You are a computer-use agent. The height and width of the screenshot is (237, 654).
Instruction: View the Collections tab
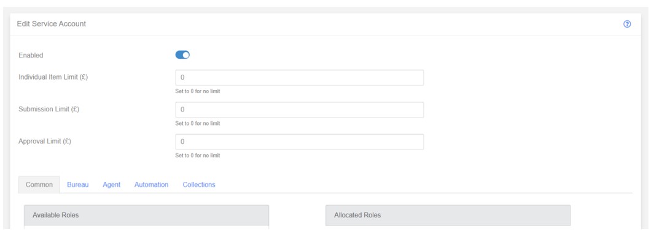pyautogui.click(x=199, y=184)
